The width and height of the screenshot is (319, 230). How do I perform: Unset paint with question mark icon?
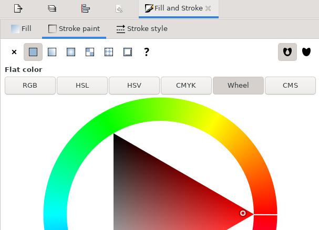147,52
